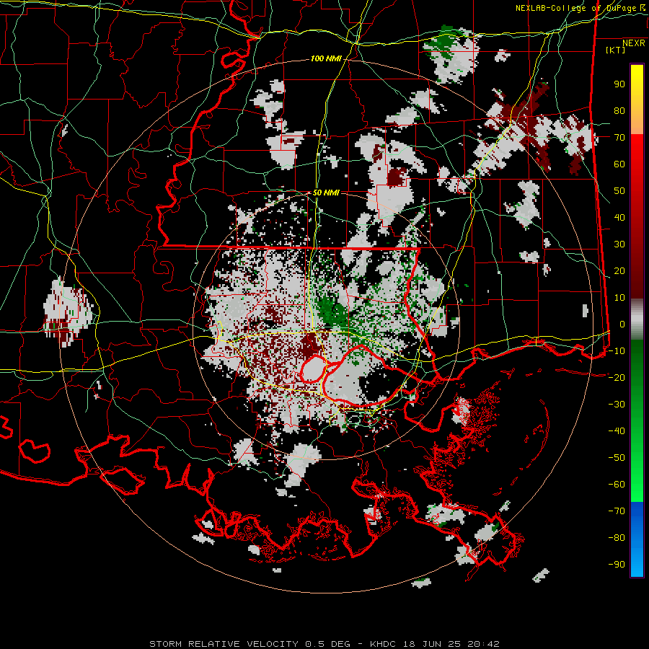Select the -50 legend value
649x649 pixels.
coord(617,458)
